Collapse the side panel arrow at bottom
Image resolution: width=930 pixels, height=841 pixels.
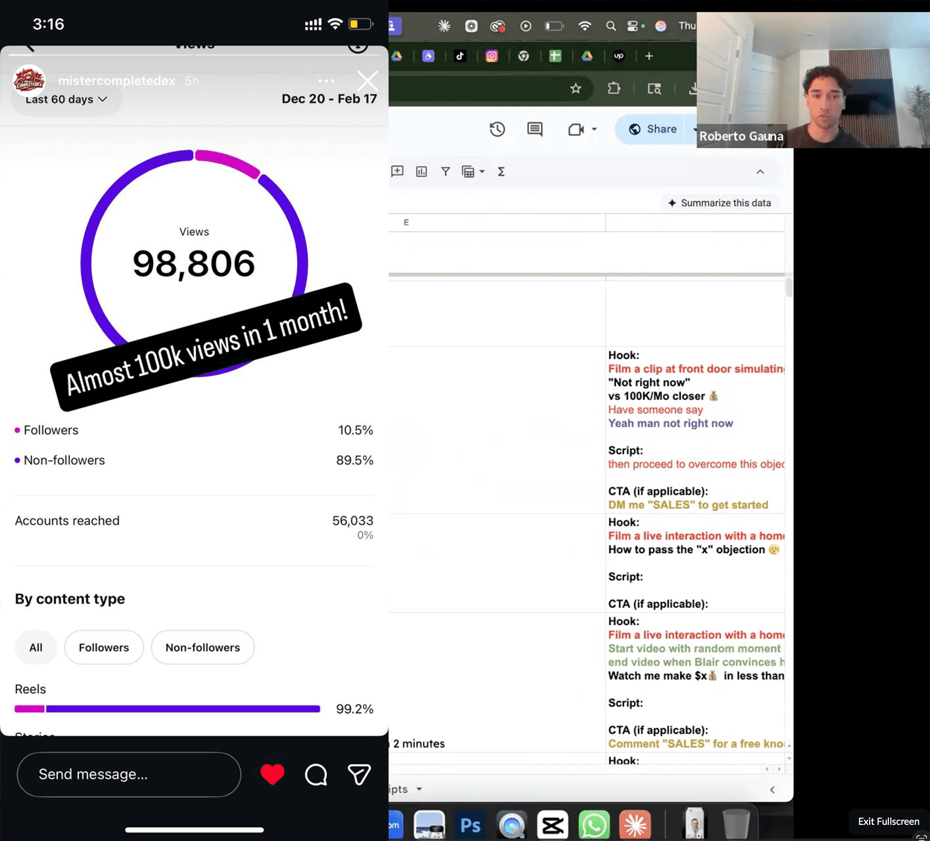[x=772, y=790]
